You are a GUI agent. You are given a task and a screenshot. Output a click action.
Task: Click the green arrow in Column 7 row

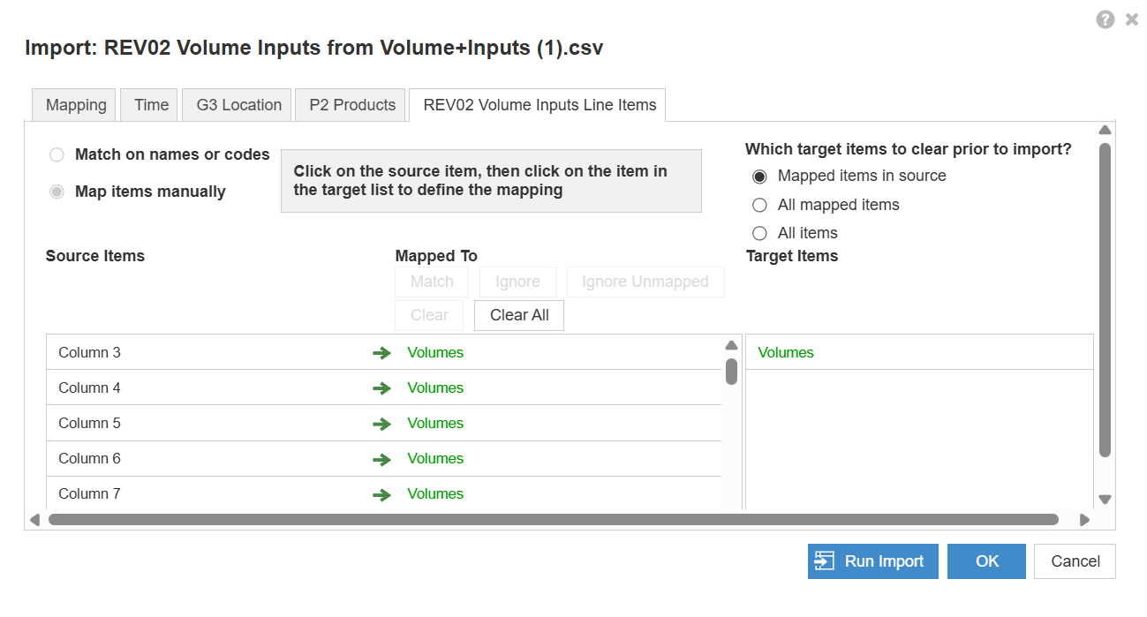pyautogui.click(x=381, y=494)
